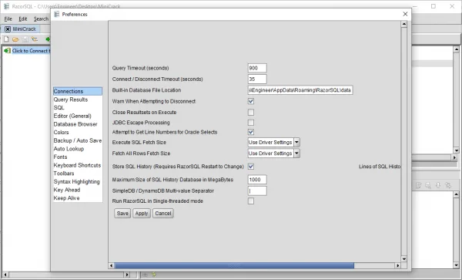Click the RazorSQL application icon in title bar
The height and width of the screenshot is (280, 462).
coord(6,6)
